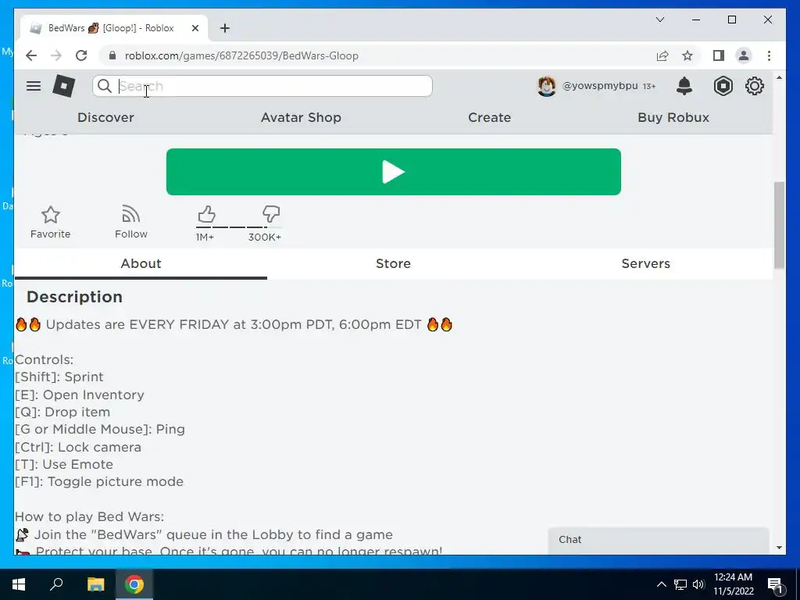Open Chrome tab search chevron
Image resolution: width=800 pixels, height=600 pixels.
(659, 20)
